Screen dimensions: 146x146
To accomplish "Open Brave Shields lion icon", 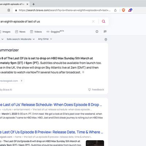I will click(x=123, y=10).
